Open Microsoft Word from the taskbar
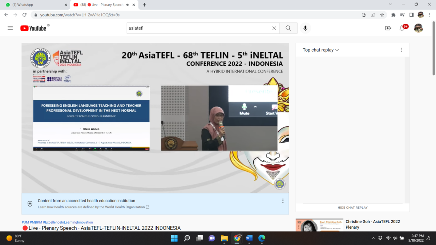This screenshot has height=245, width=436. tap(249, 238)
